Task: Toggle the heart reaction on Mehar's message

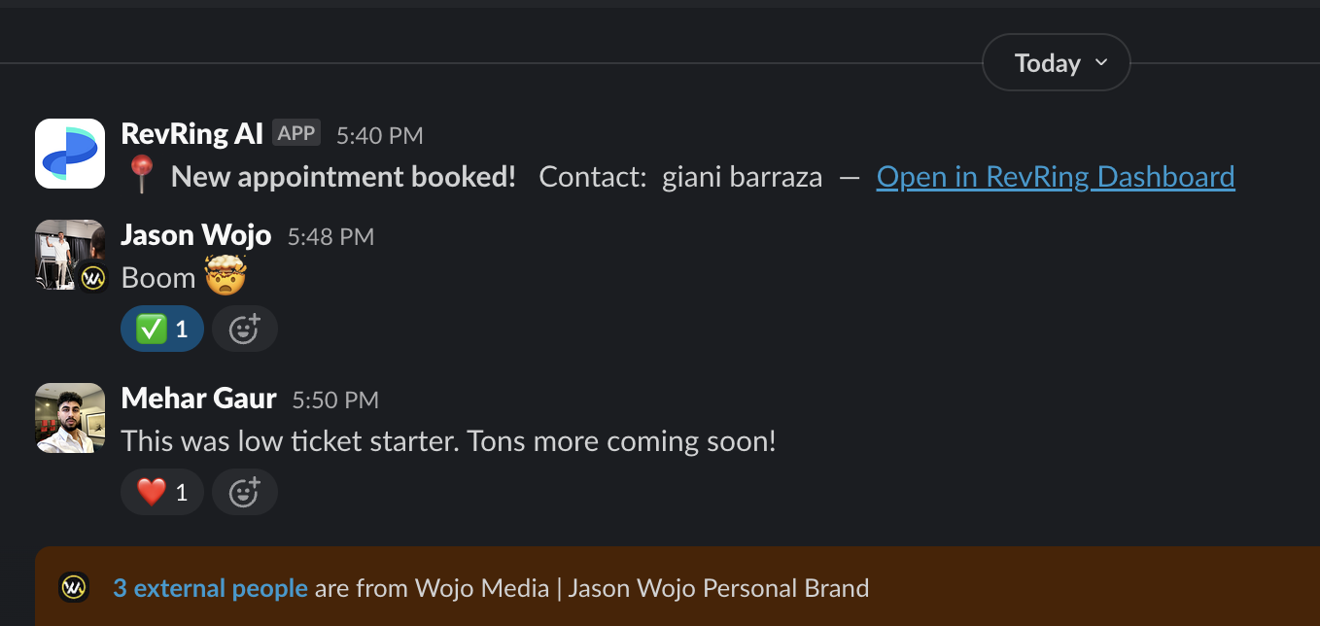Action: click(x=161, y=492)
